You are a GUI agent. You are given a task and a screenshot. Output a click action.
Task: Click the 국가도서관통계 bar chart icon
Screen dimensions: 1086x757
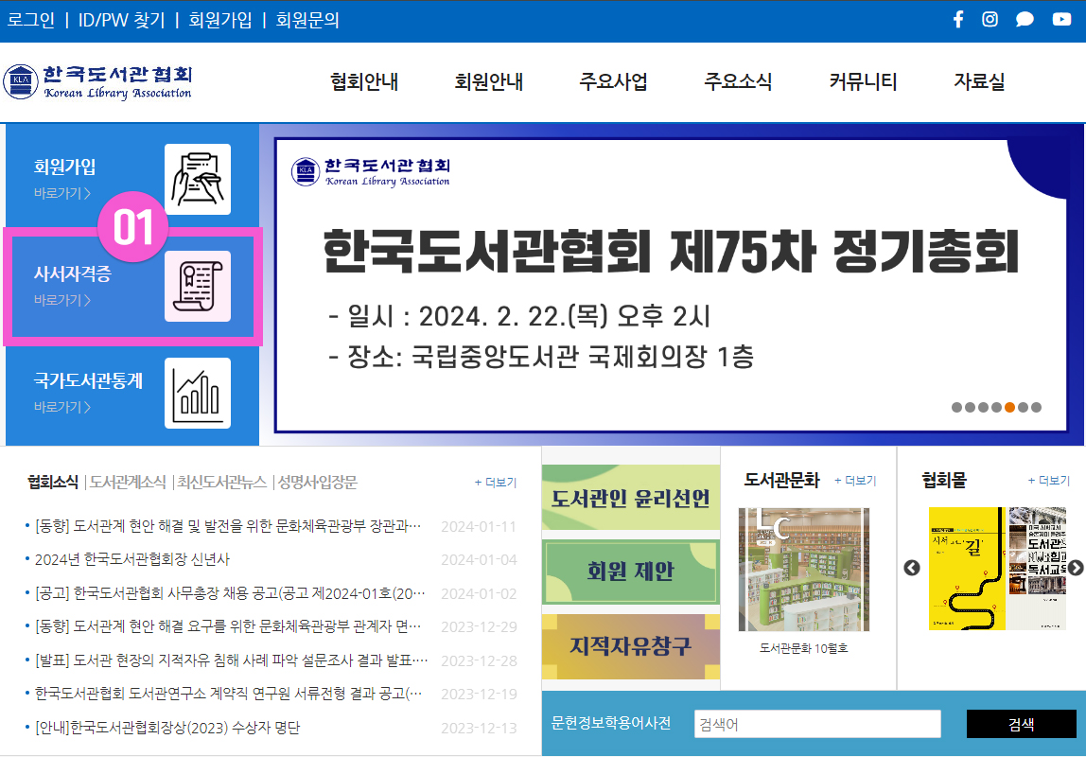pyautogui.click(x=198, y=393)
